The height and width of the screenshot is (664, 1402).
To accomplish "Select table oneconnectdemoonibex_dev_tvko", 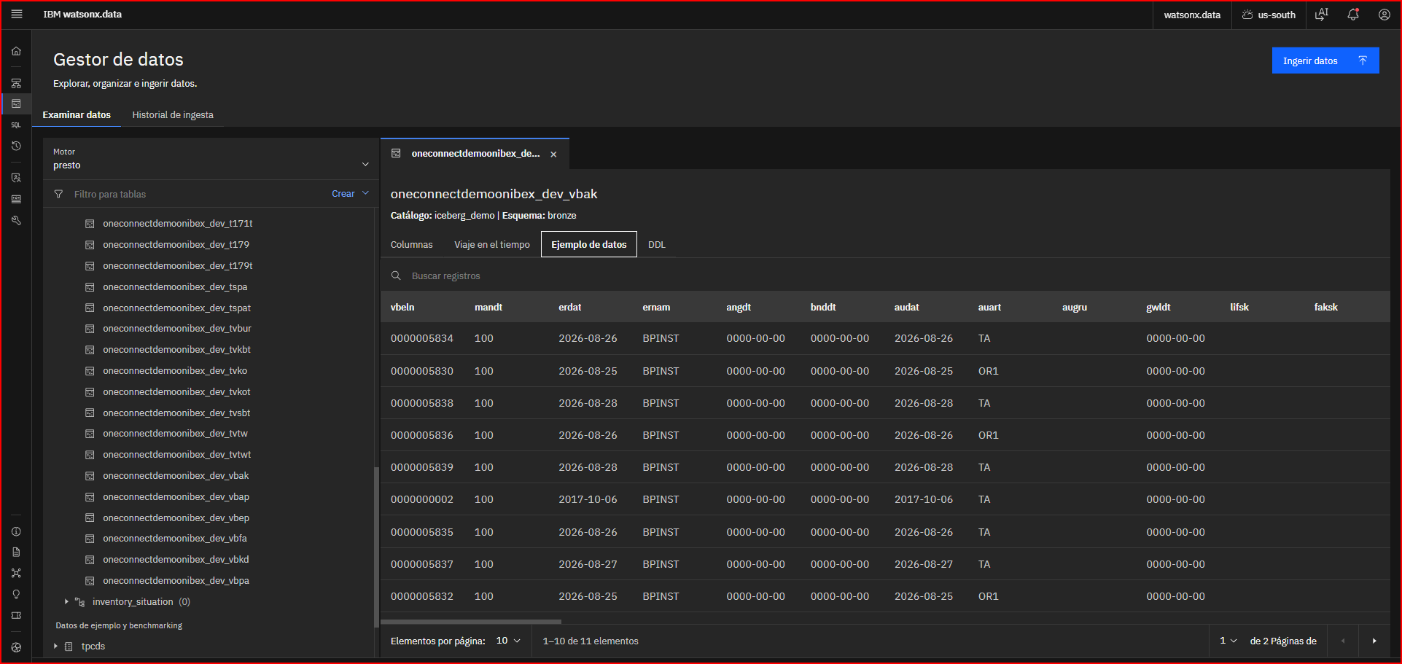I will [175, 371].
